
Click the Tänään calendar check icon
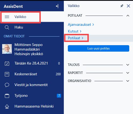click(x=7, y=63)
